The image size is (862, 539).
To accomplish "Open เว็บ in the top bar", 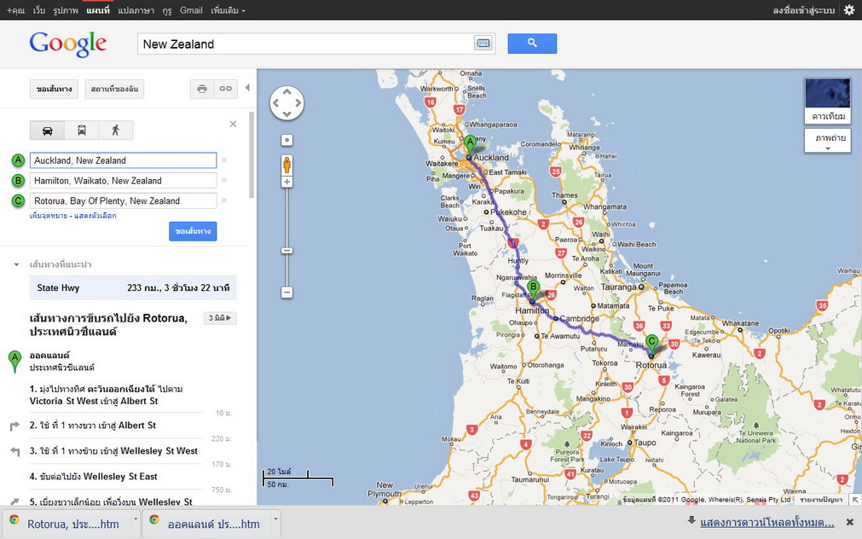I will click(x=39, y=10).
